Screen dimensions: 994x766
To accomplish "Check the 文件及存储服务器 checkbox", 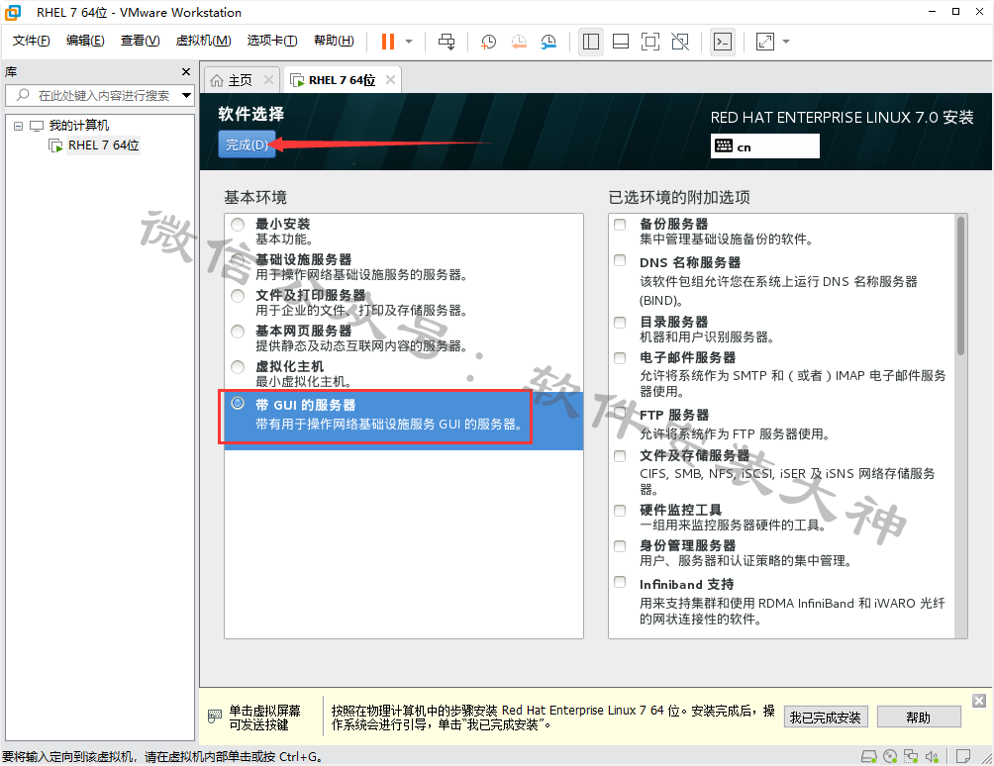I will click(x=620, y=456).
